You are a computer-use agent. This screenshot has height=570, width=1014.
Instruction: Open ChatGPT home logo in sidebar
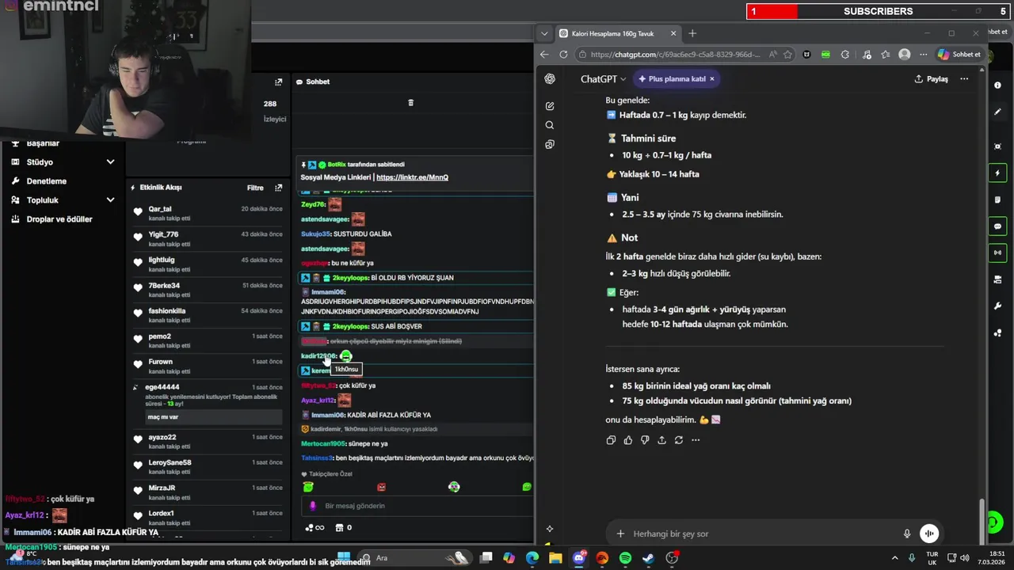click(x=550, y=79)
